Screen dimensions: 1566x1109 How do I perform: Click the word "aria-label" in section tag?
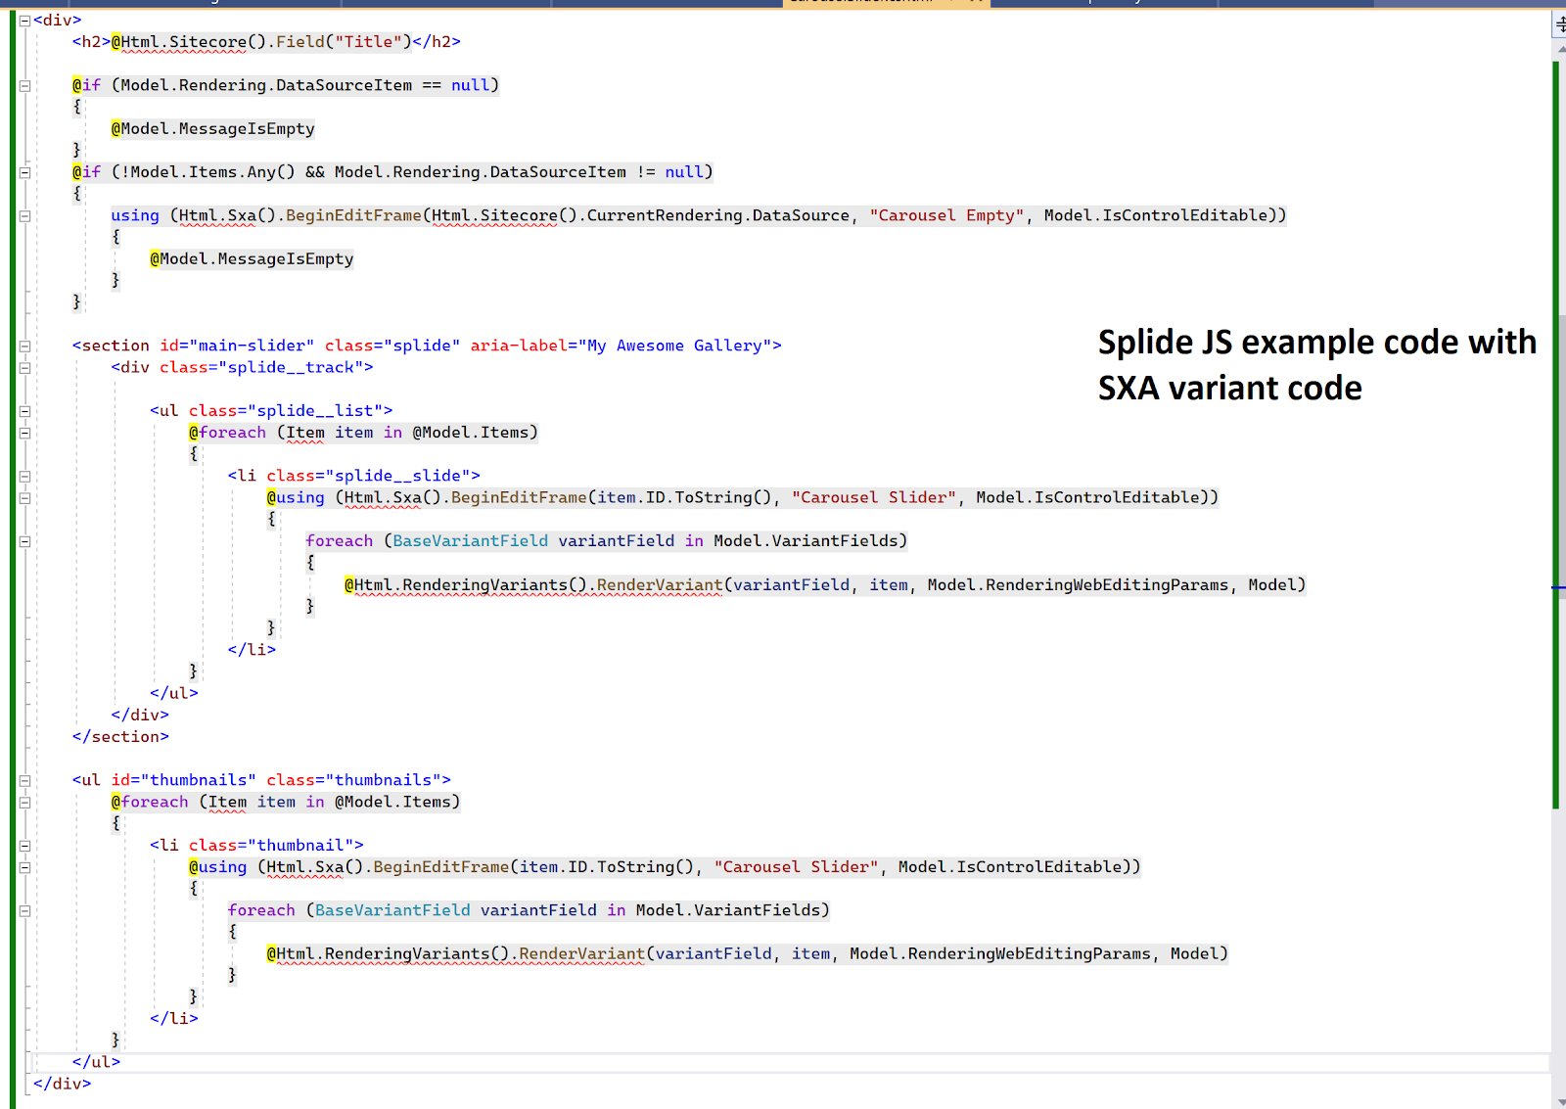click(519, 346)
